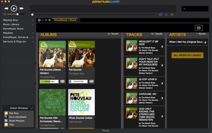Expand the Music Library arrow
This screenshot has width=212, height=133.
tap(33, 24)
